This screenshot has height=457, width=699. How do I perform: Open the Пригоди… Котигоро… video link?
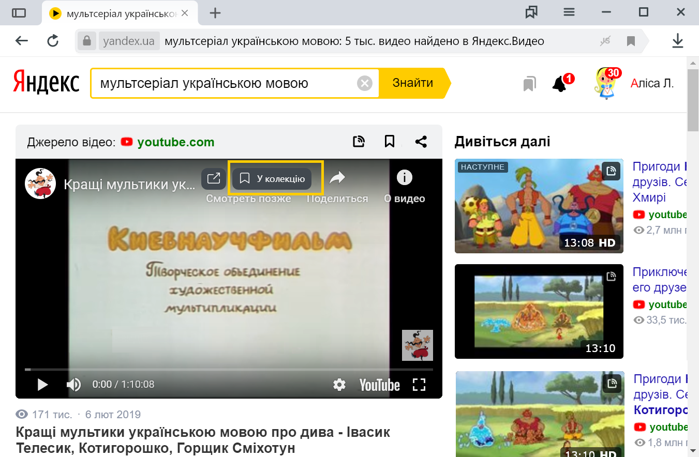point(660,394)
